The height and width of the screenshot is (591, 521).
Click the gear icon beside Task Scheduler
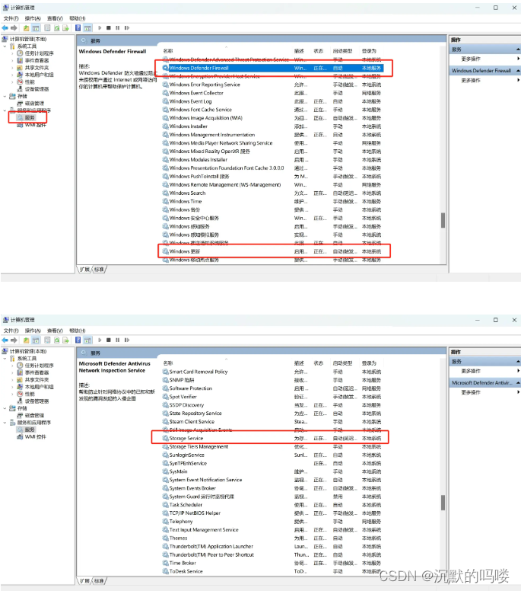(x=165, y=505)
